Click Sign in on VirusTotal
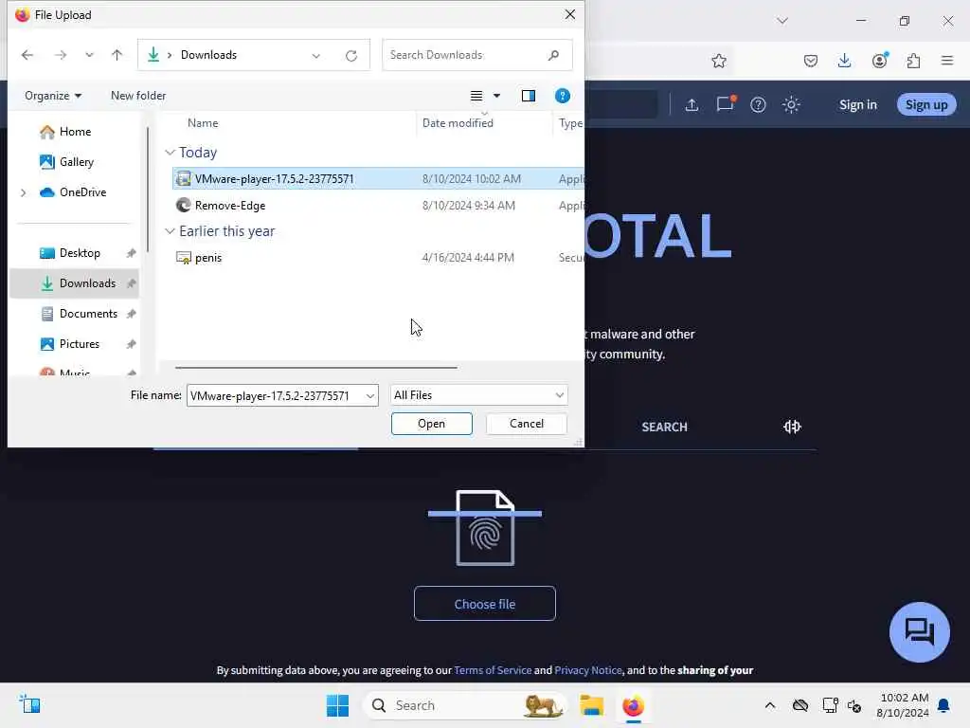 (858, 104)
